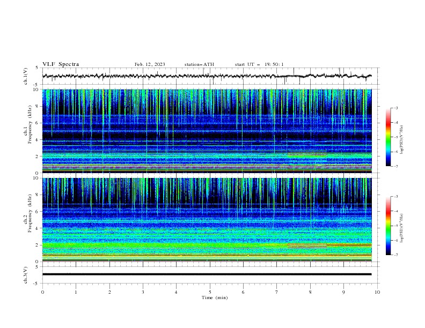The image size is (425, 328).
Task: Click the "8" frequency tick of ch.1 spectrogram
Action: [x=37, y=106]
